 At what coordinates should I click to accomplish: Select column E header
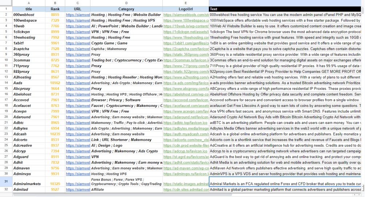(186, 3)
